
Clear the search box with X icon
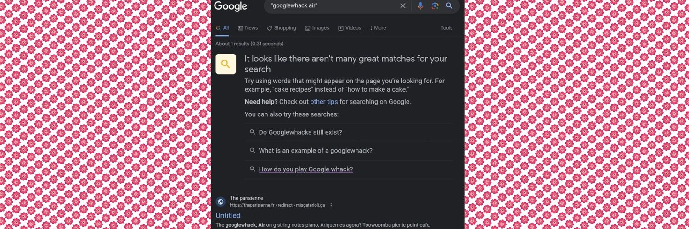(403, 6)
